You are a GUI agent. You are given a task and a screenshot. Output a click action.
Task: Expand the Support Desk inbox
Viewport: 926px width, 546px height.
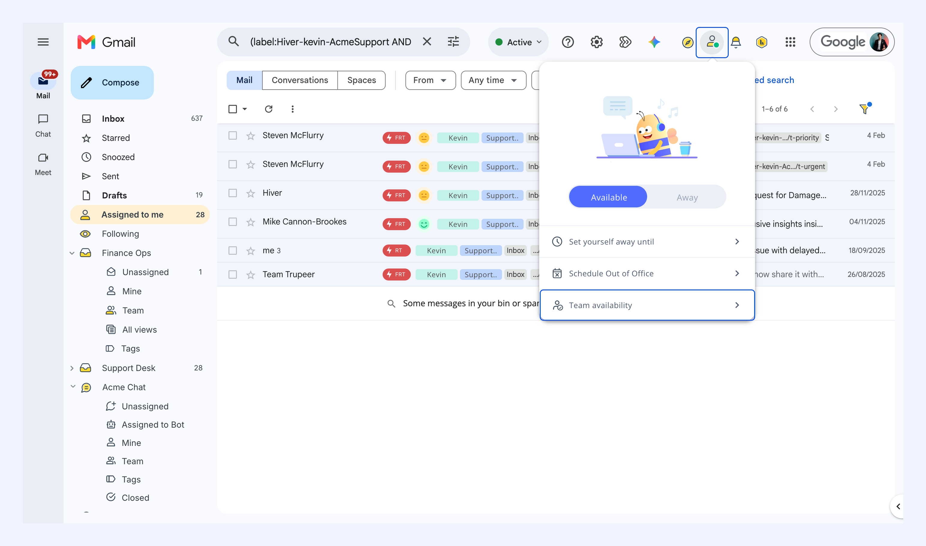[72, 368]
